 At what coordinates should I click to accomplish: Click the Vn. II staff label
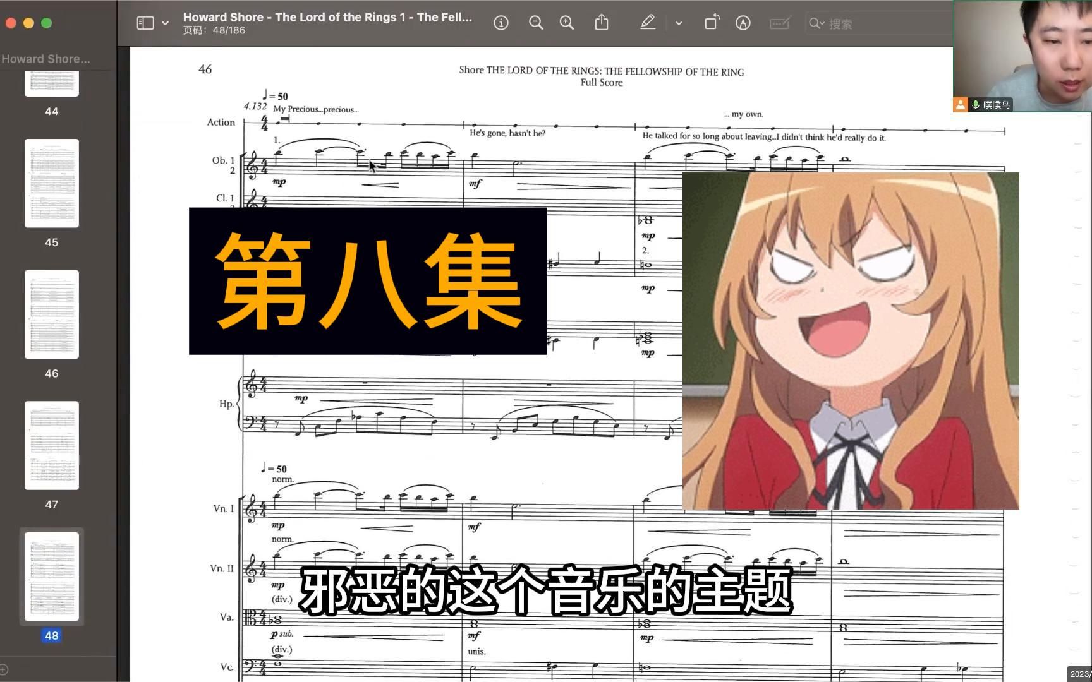pos(222,568)
